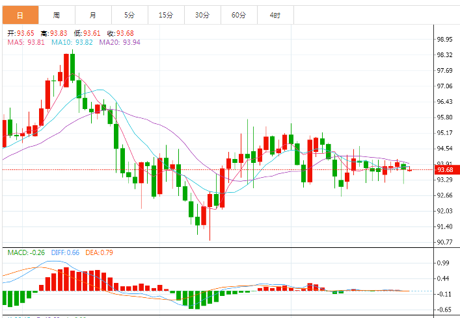Click the MA10: 93.82 indicator label
The image size is (460, 318).
pos(72,42)
